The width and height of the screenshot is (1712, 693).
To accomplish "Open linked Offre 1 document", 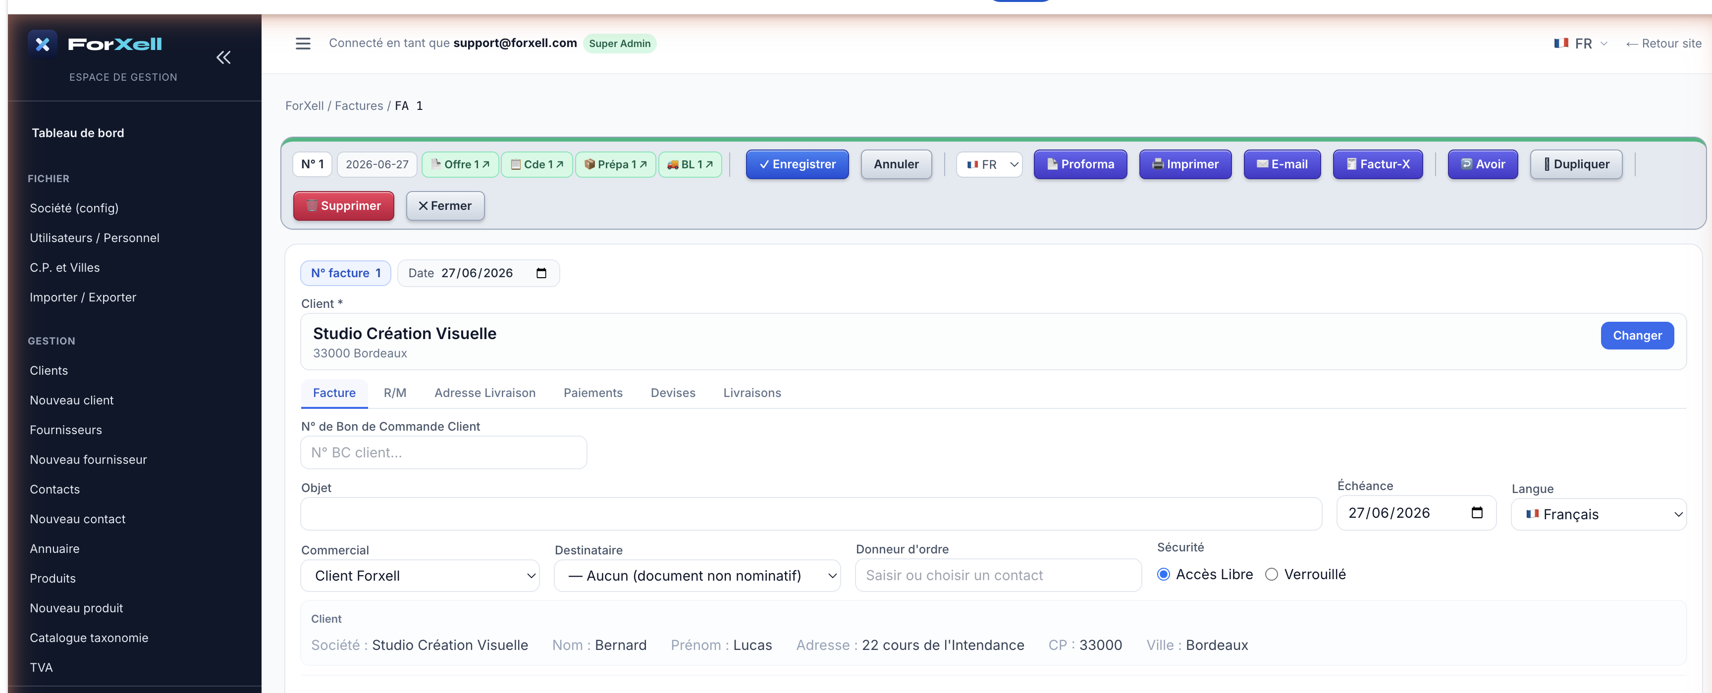I will [460, 165].
